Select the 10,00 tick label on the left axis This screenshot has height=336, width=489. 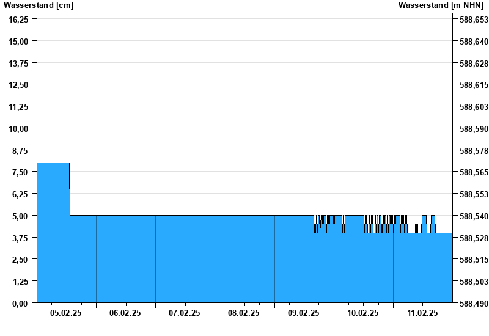pyautogui.click(x=18, y=128)
